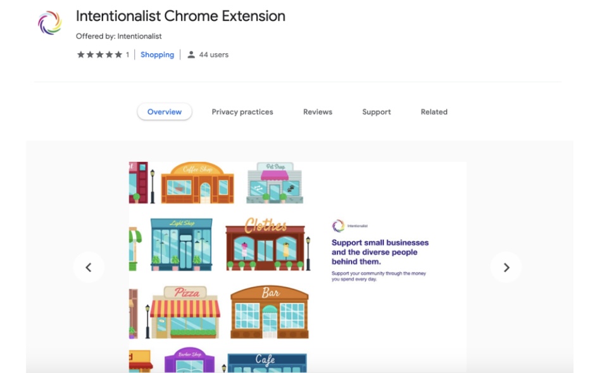The width and height of the screenshot is (595, 373).
Task: Open the Shopping category link
Action: click(157, 55)
